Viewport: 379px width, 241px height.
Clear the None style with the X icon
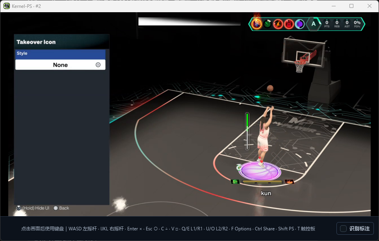(x=98, y=65)
